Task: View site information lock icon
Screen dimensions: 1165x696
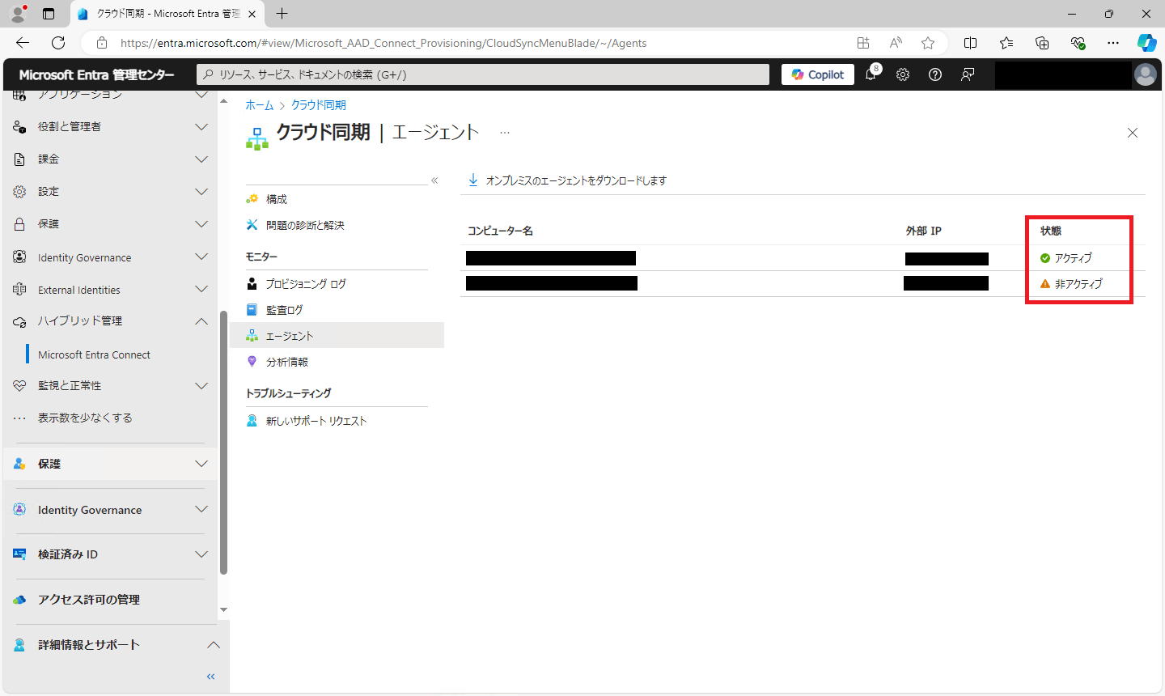Action: tap(102, 43)
